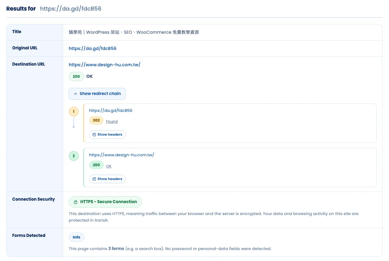Click the 'Results for' heading URL
This screenshot has height=261, width=389.
point(71,9)
